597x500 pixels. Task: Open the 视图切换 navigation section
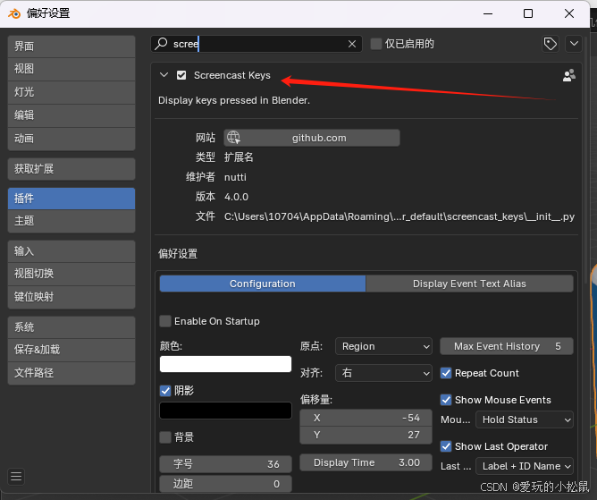tap(71, 274)
